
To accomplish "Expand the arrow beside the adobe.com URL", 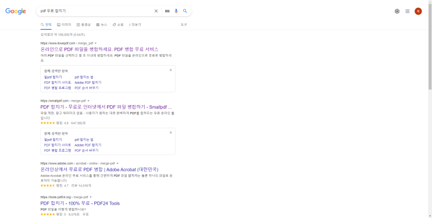I will pyautogui.click(x=117, y=163).
